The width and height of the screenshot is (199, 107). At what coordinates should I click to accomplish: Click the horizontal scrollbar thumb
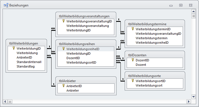pyautogui.click(x=10, y=102)
